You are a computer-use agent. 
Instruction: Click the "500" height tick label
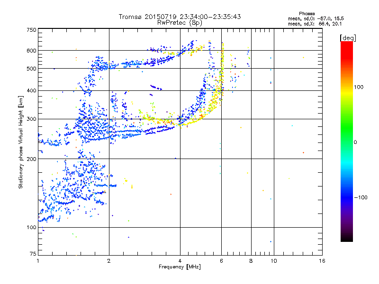(x=31, y=69)
